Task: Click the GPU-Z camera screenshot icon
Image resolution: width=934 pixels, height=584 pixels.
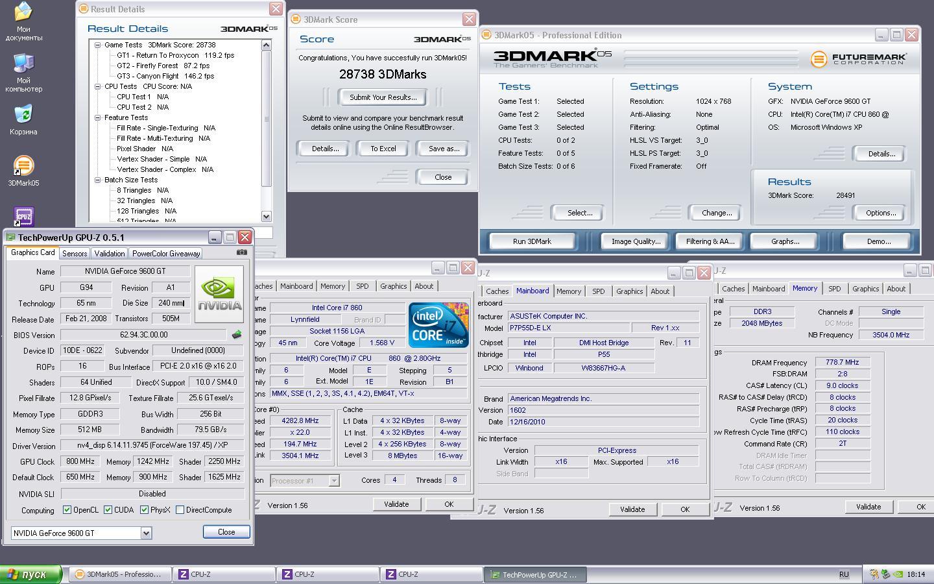Action: point(242,252)
